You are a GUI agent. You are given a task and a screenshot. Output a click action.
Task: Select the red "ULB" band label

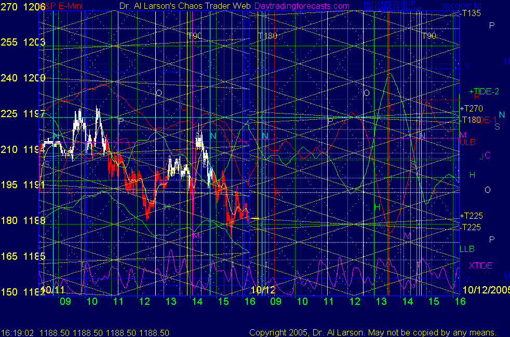pos(468,142)
